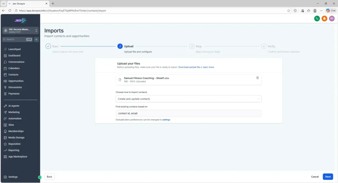Open the Marketing section
Viewport: 338px width, 183px height.
coord(14,112)
